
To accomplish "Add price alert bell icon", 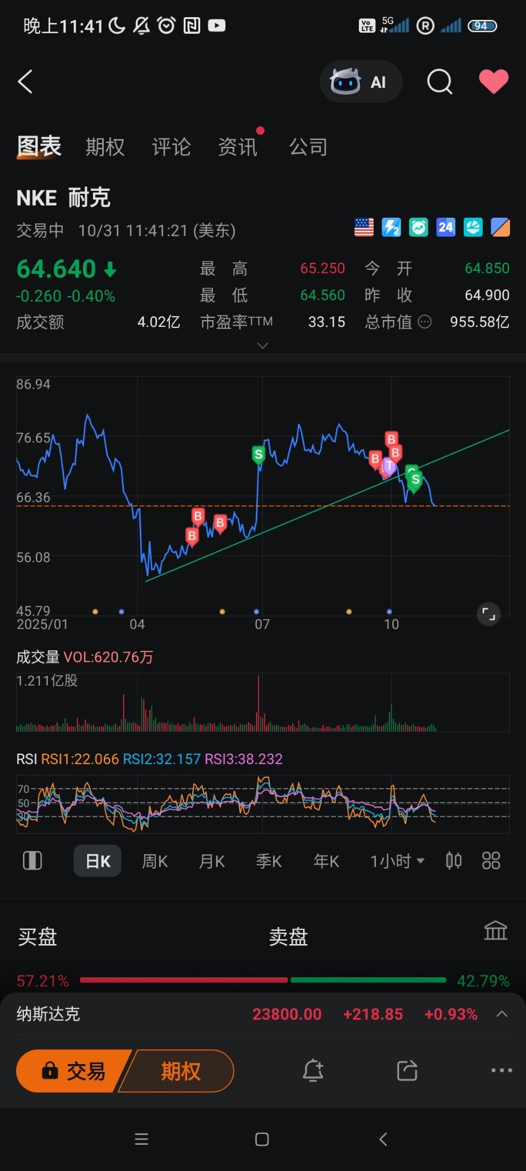I will point(313,1070).
